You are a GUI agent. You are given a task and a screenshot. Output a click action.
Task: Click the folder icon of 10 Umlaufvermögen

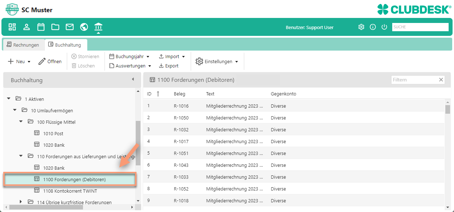(24, 110)
